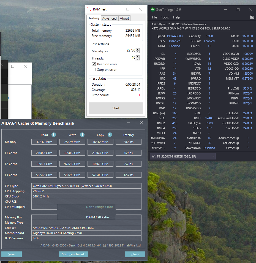Click the Read info icon in AIDA64
The width and height of the screenshot is (256, 263).
54,135
